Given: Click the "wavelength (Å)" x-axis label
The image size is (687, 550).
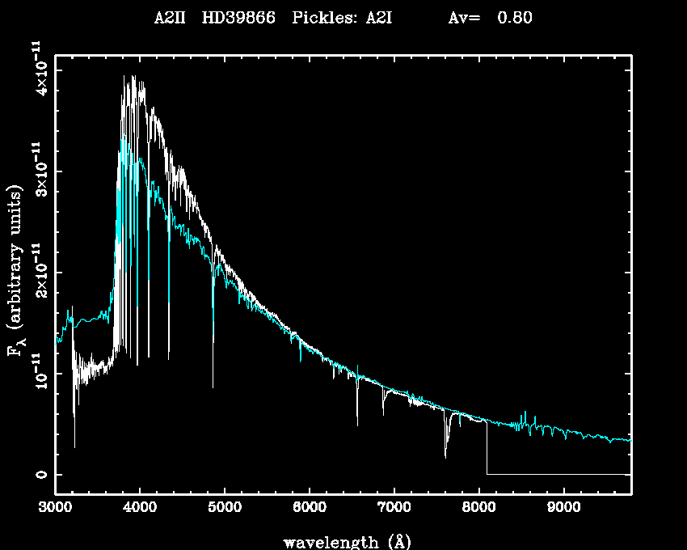Looking at the screenshot, I should (x=343, y=541).
